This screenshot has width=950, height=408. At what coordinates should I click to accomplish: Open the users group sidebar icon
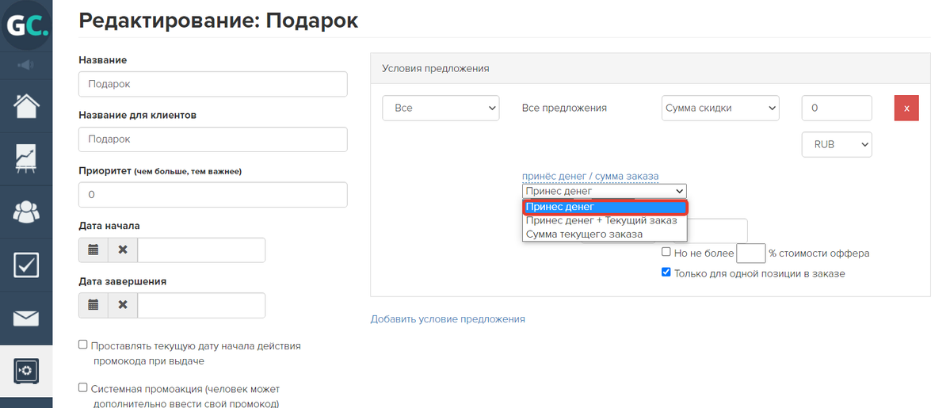point(26,212)
